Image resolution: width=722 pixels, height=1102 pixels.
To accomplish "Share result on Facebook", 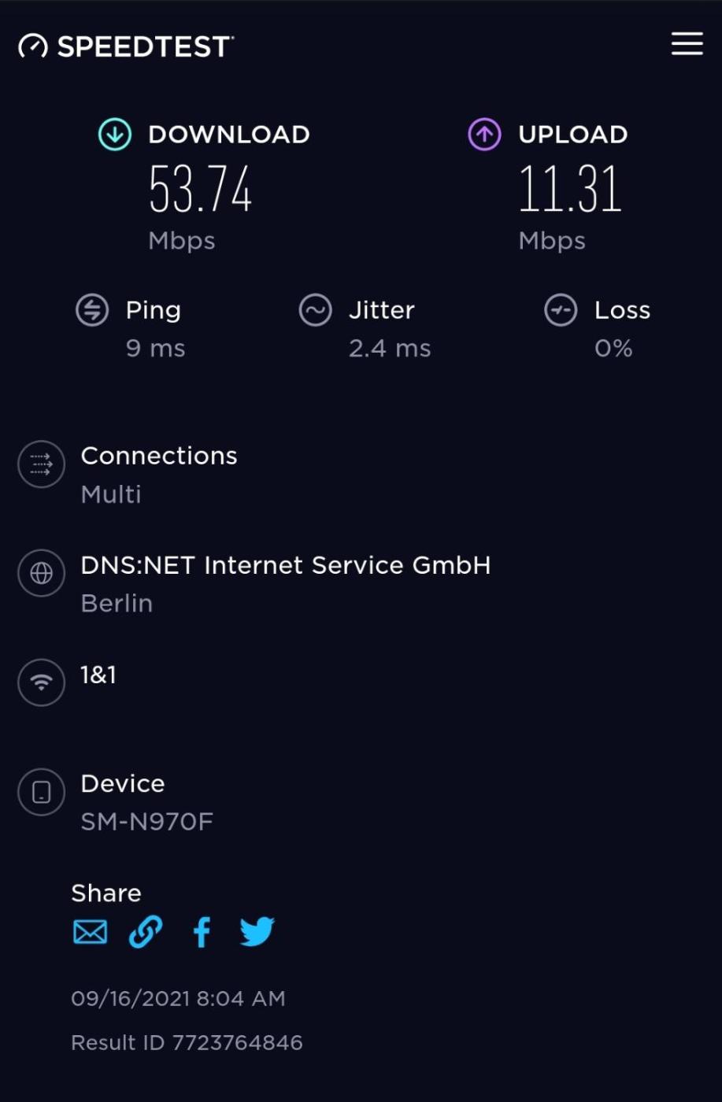I will [202, 932].
